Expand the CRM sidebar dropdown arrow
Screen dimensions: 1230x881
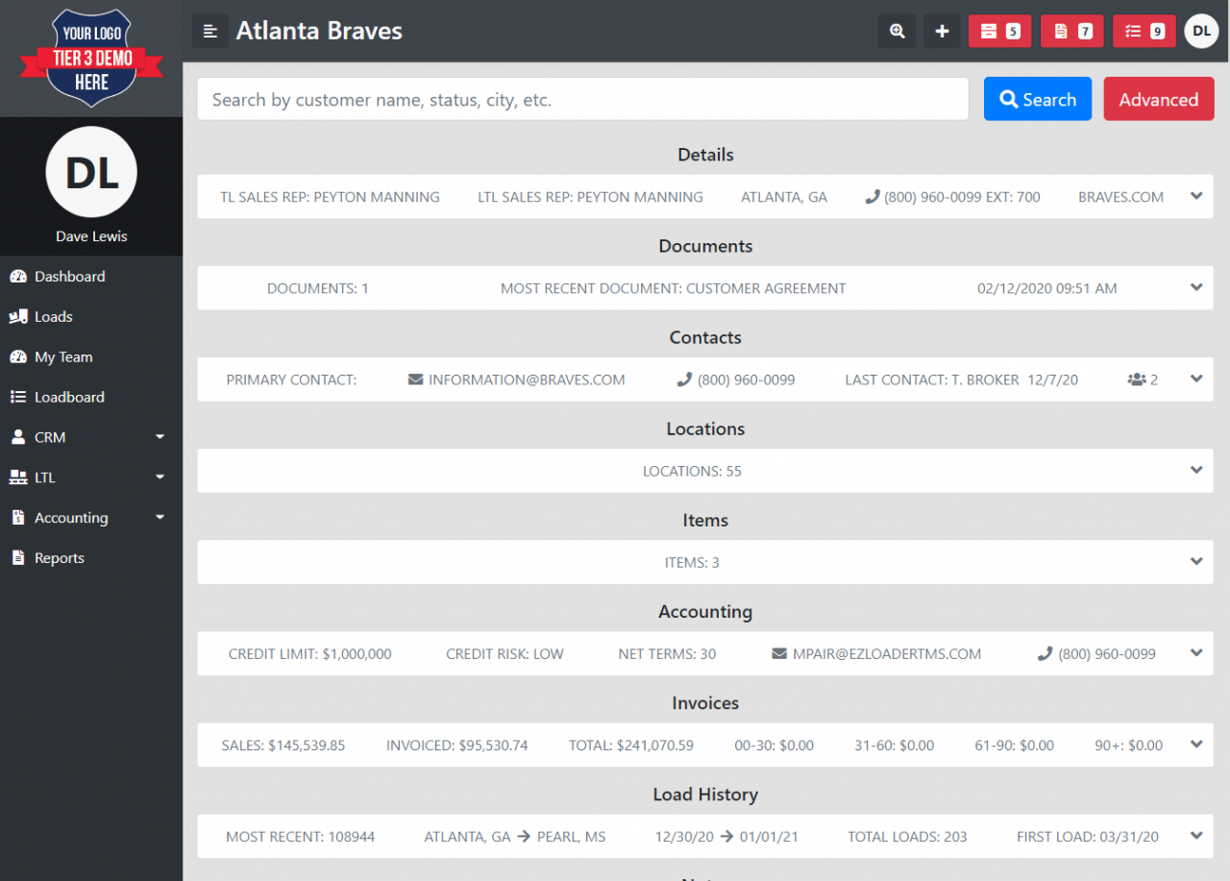point(160,437)
